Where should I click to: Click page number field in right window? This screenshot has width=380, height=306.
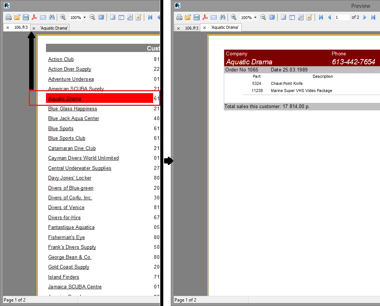(x=342, y=17)
